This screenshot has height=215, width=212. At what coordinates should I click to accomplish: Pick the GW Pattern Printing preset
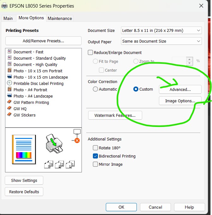tap(31, 102)
